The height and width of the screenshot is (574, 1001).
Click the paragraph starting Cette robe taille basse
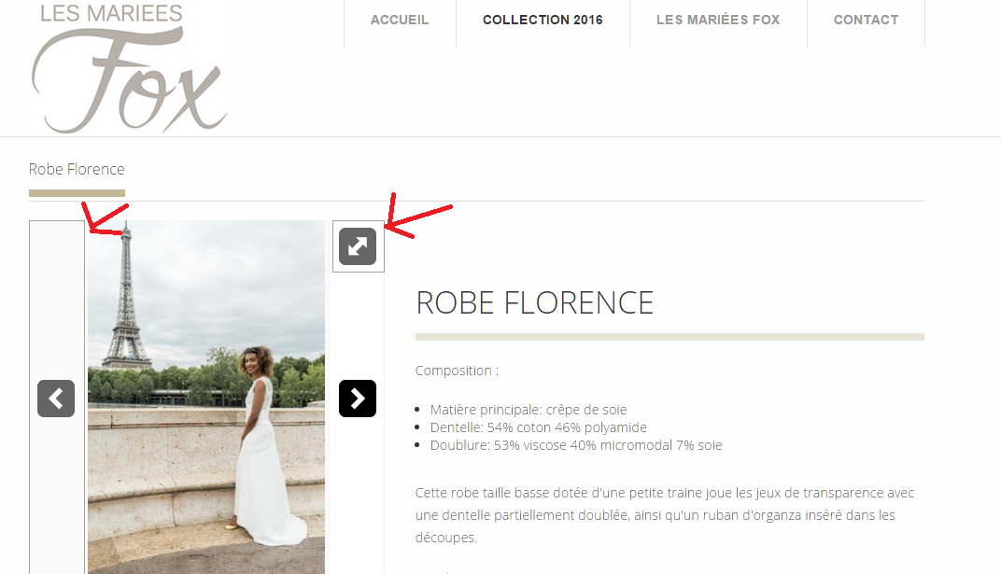click(x=665, y=514)
